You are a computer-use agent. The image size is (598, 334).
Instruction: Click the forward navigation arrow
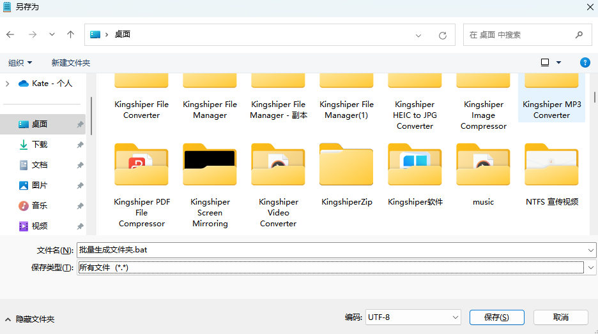[x=33, y=34]
